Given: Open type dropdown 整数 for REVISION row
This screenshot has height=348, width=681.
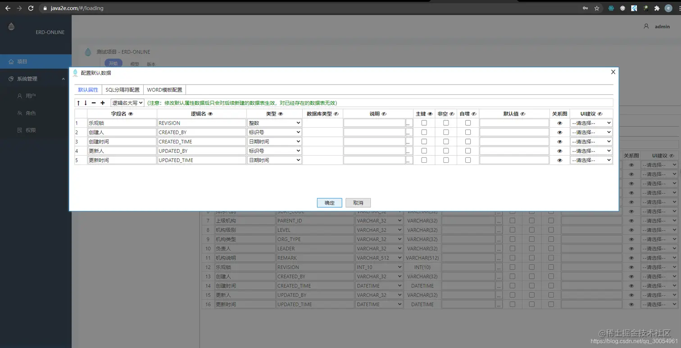Looking at the screenshot, I should (x=274, y=123).
